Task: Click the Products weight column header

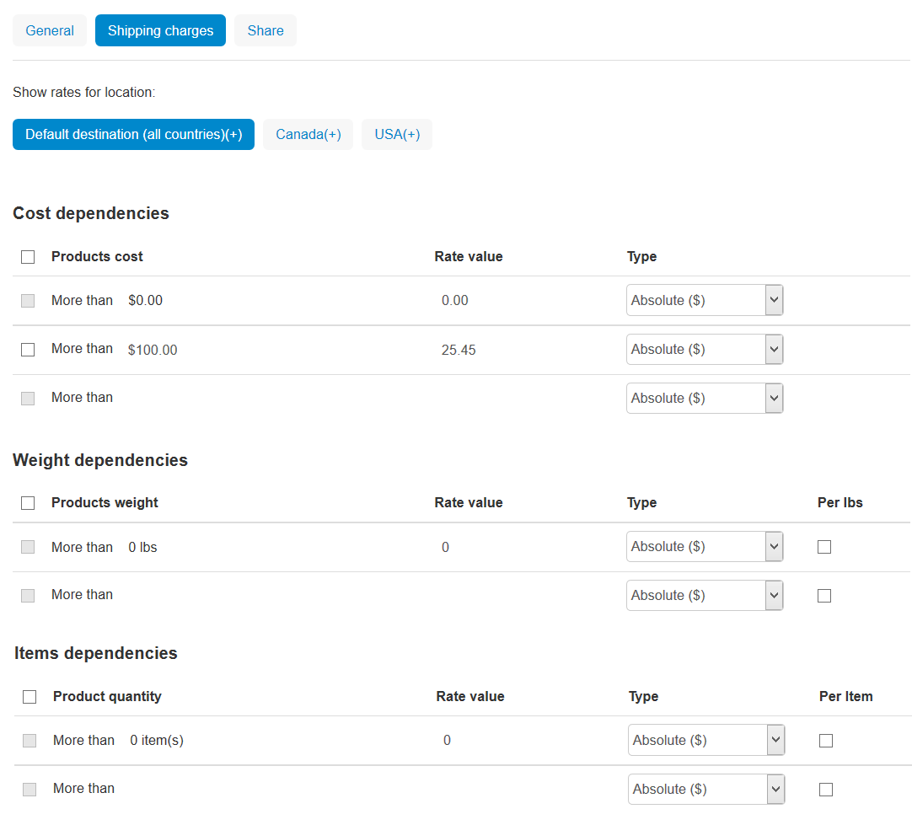Action: pyautogui.click(x=105, y=502)
